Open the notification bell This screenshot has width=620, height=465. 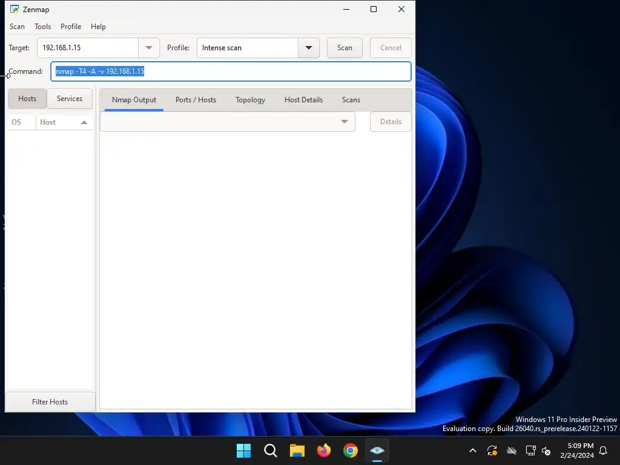(x=604, y=450)
